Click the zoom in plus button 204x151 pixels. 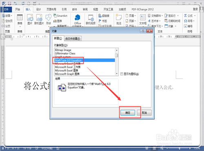pos(190,148)
